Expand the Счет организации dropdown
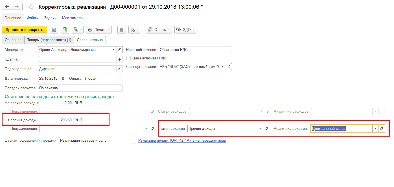Screen dimensions: 394x187 pos(223,67)
